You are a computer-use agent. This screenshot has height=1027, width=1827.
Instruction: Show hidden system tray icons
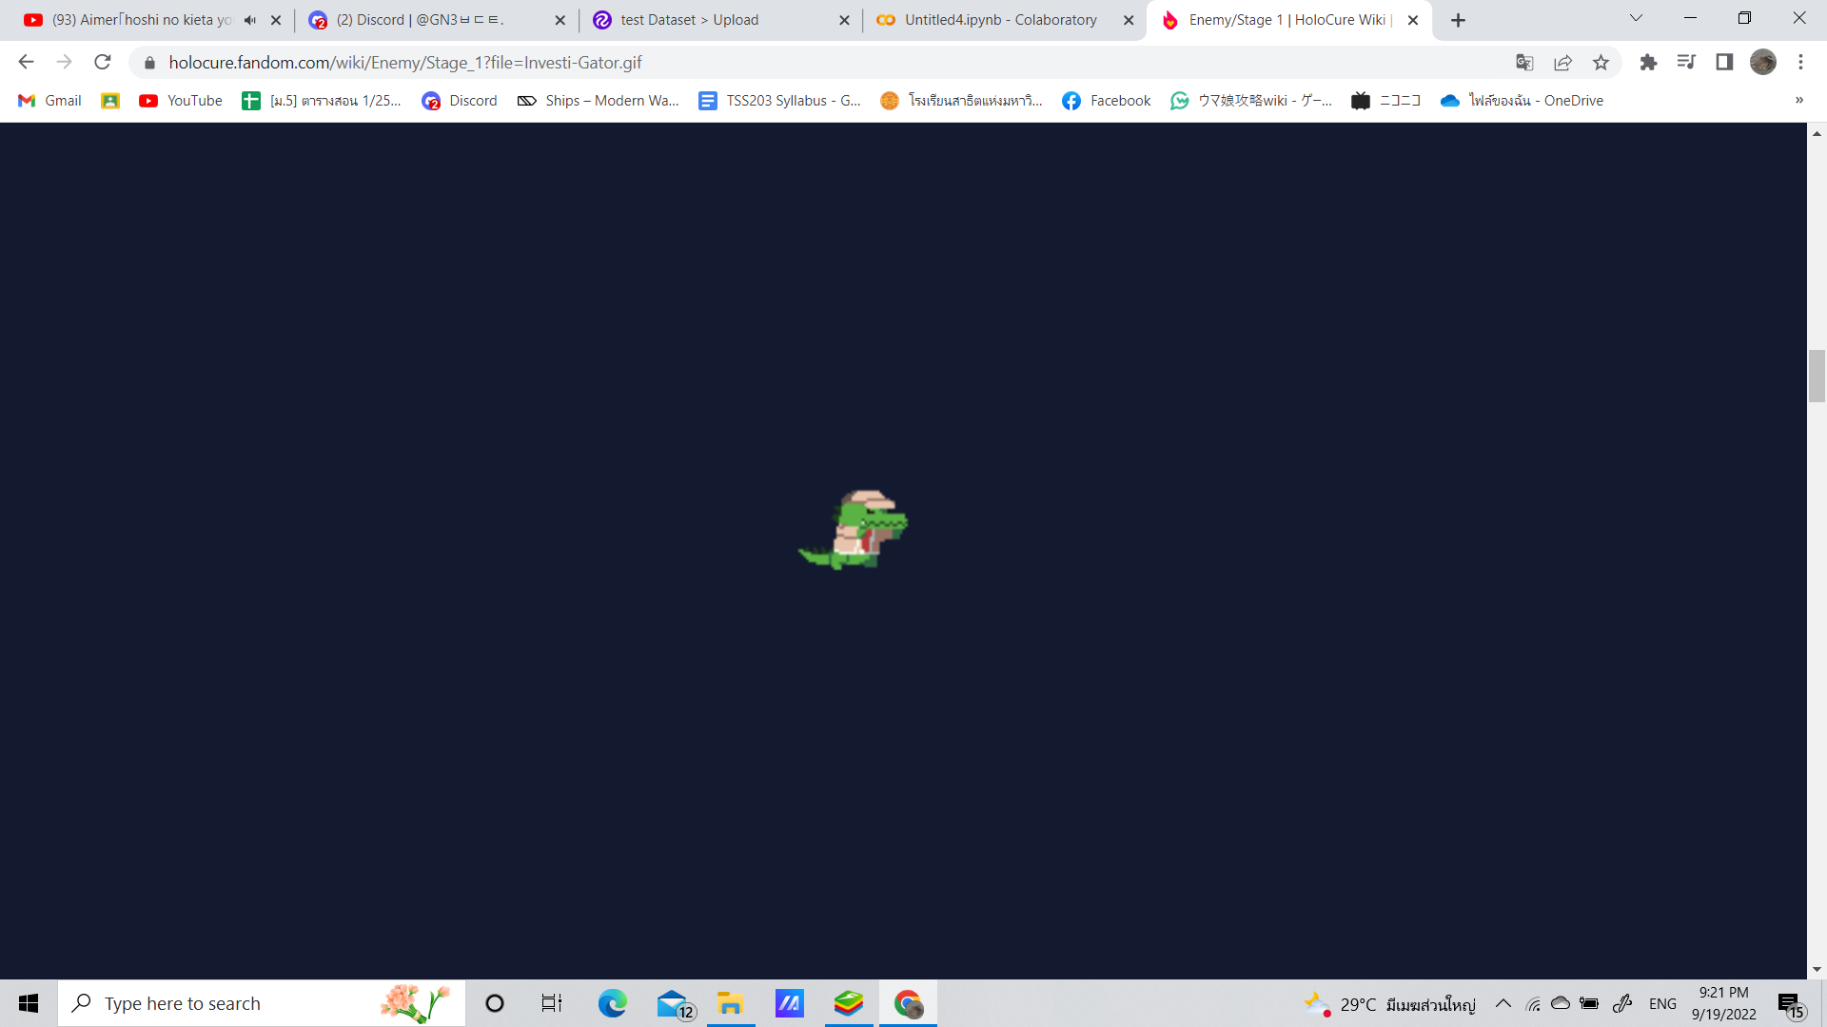coord(1503,1003)
